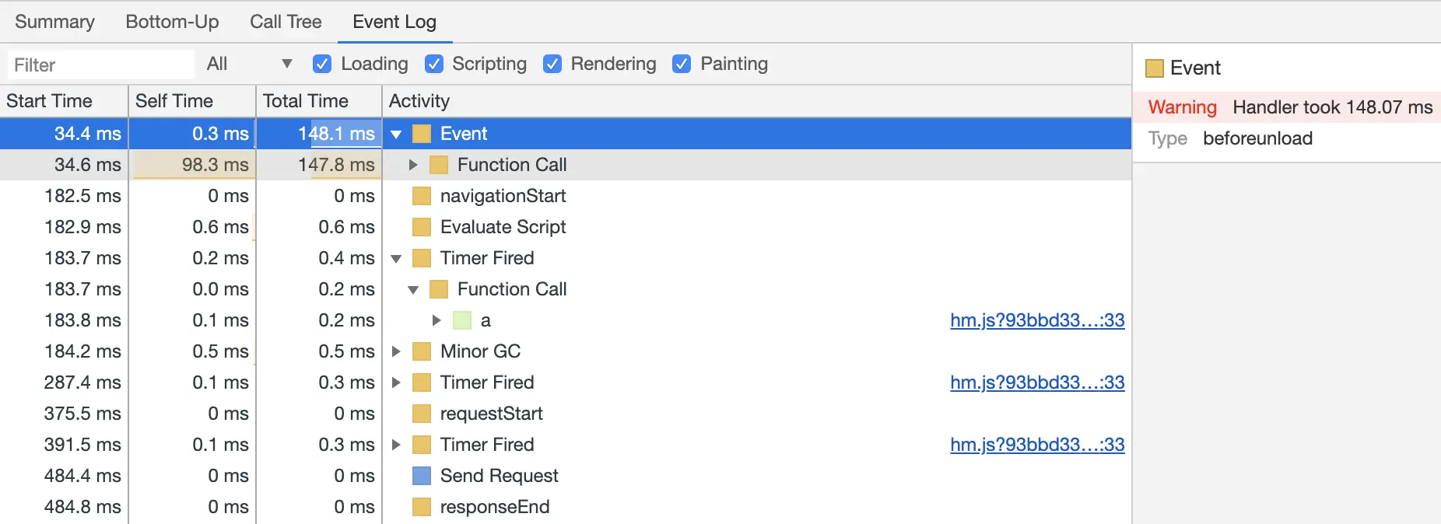
Task: Expand the Timer Fired at 287.4 ms
Action: (396, 383)
